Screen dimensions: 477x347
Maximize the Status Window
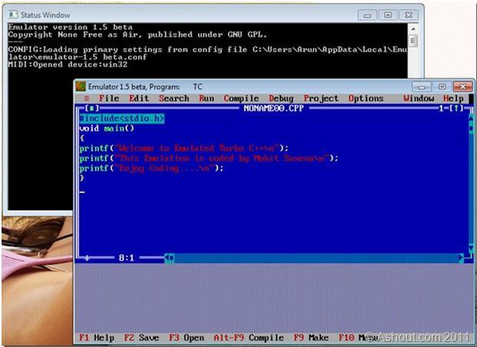pyautogui.click(x=388, y=15)
